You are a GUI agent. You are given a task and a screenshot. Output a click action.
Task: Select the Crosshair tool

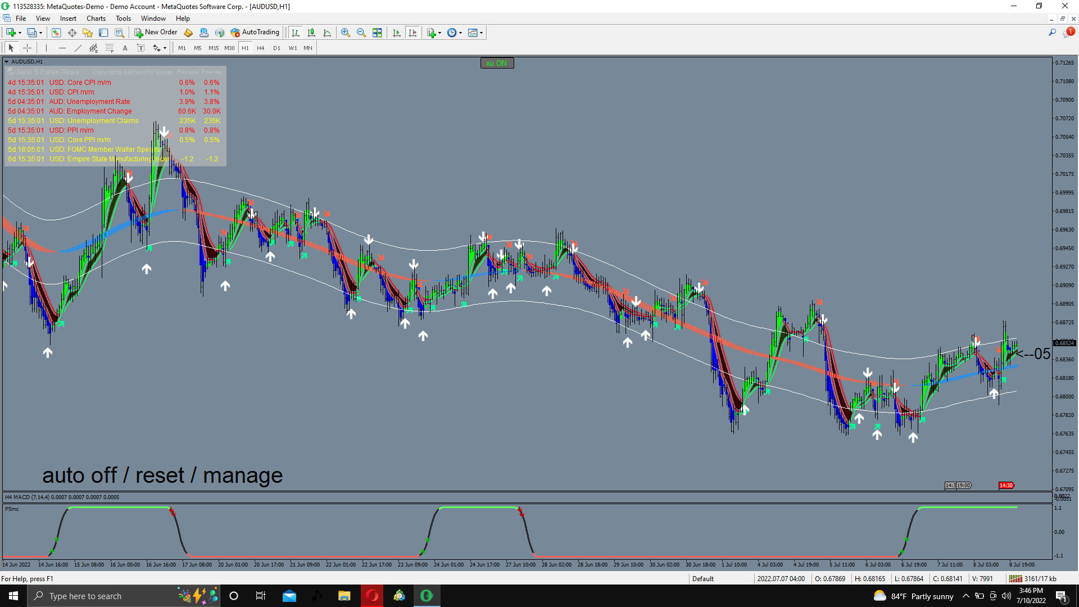[27, 48]
